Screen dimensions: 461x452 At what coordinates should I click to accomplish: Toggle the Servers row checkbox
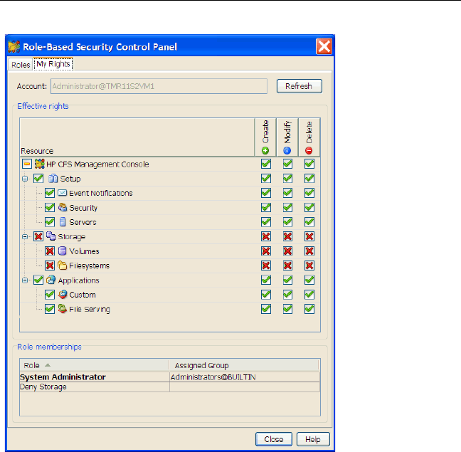click(50, 222)
